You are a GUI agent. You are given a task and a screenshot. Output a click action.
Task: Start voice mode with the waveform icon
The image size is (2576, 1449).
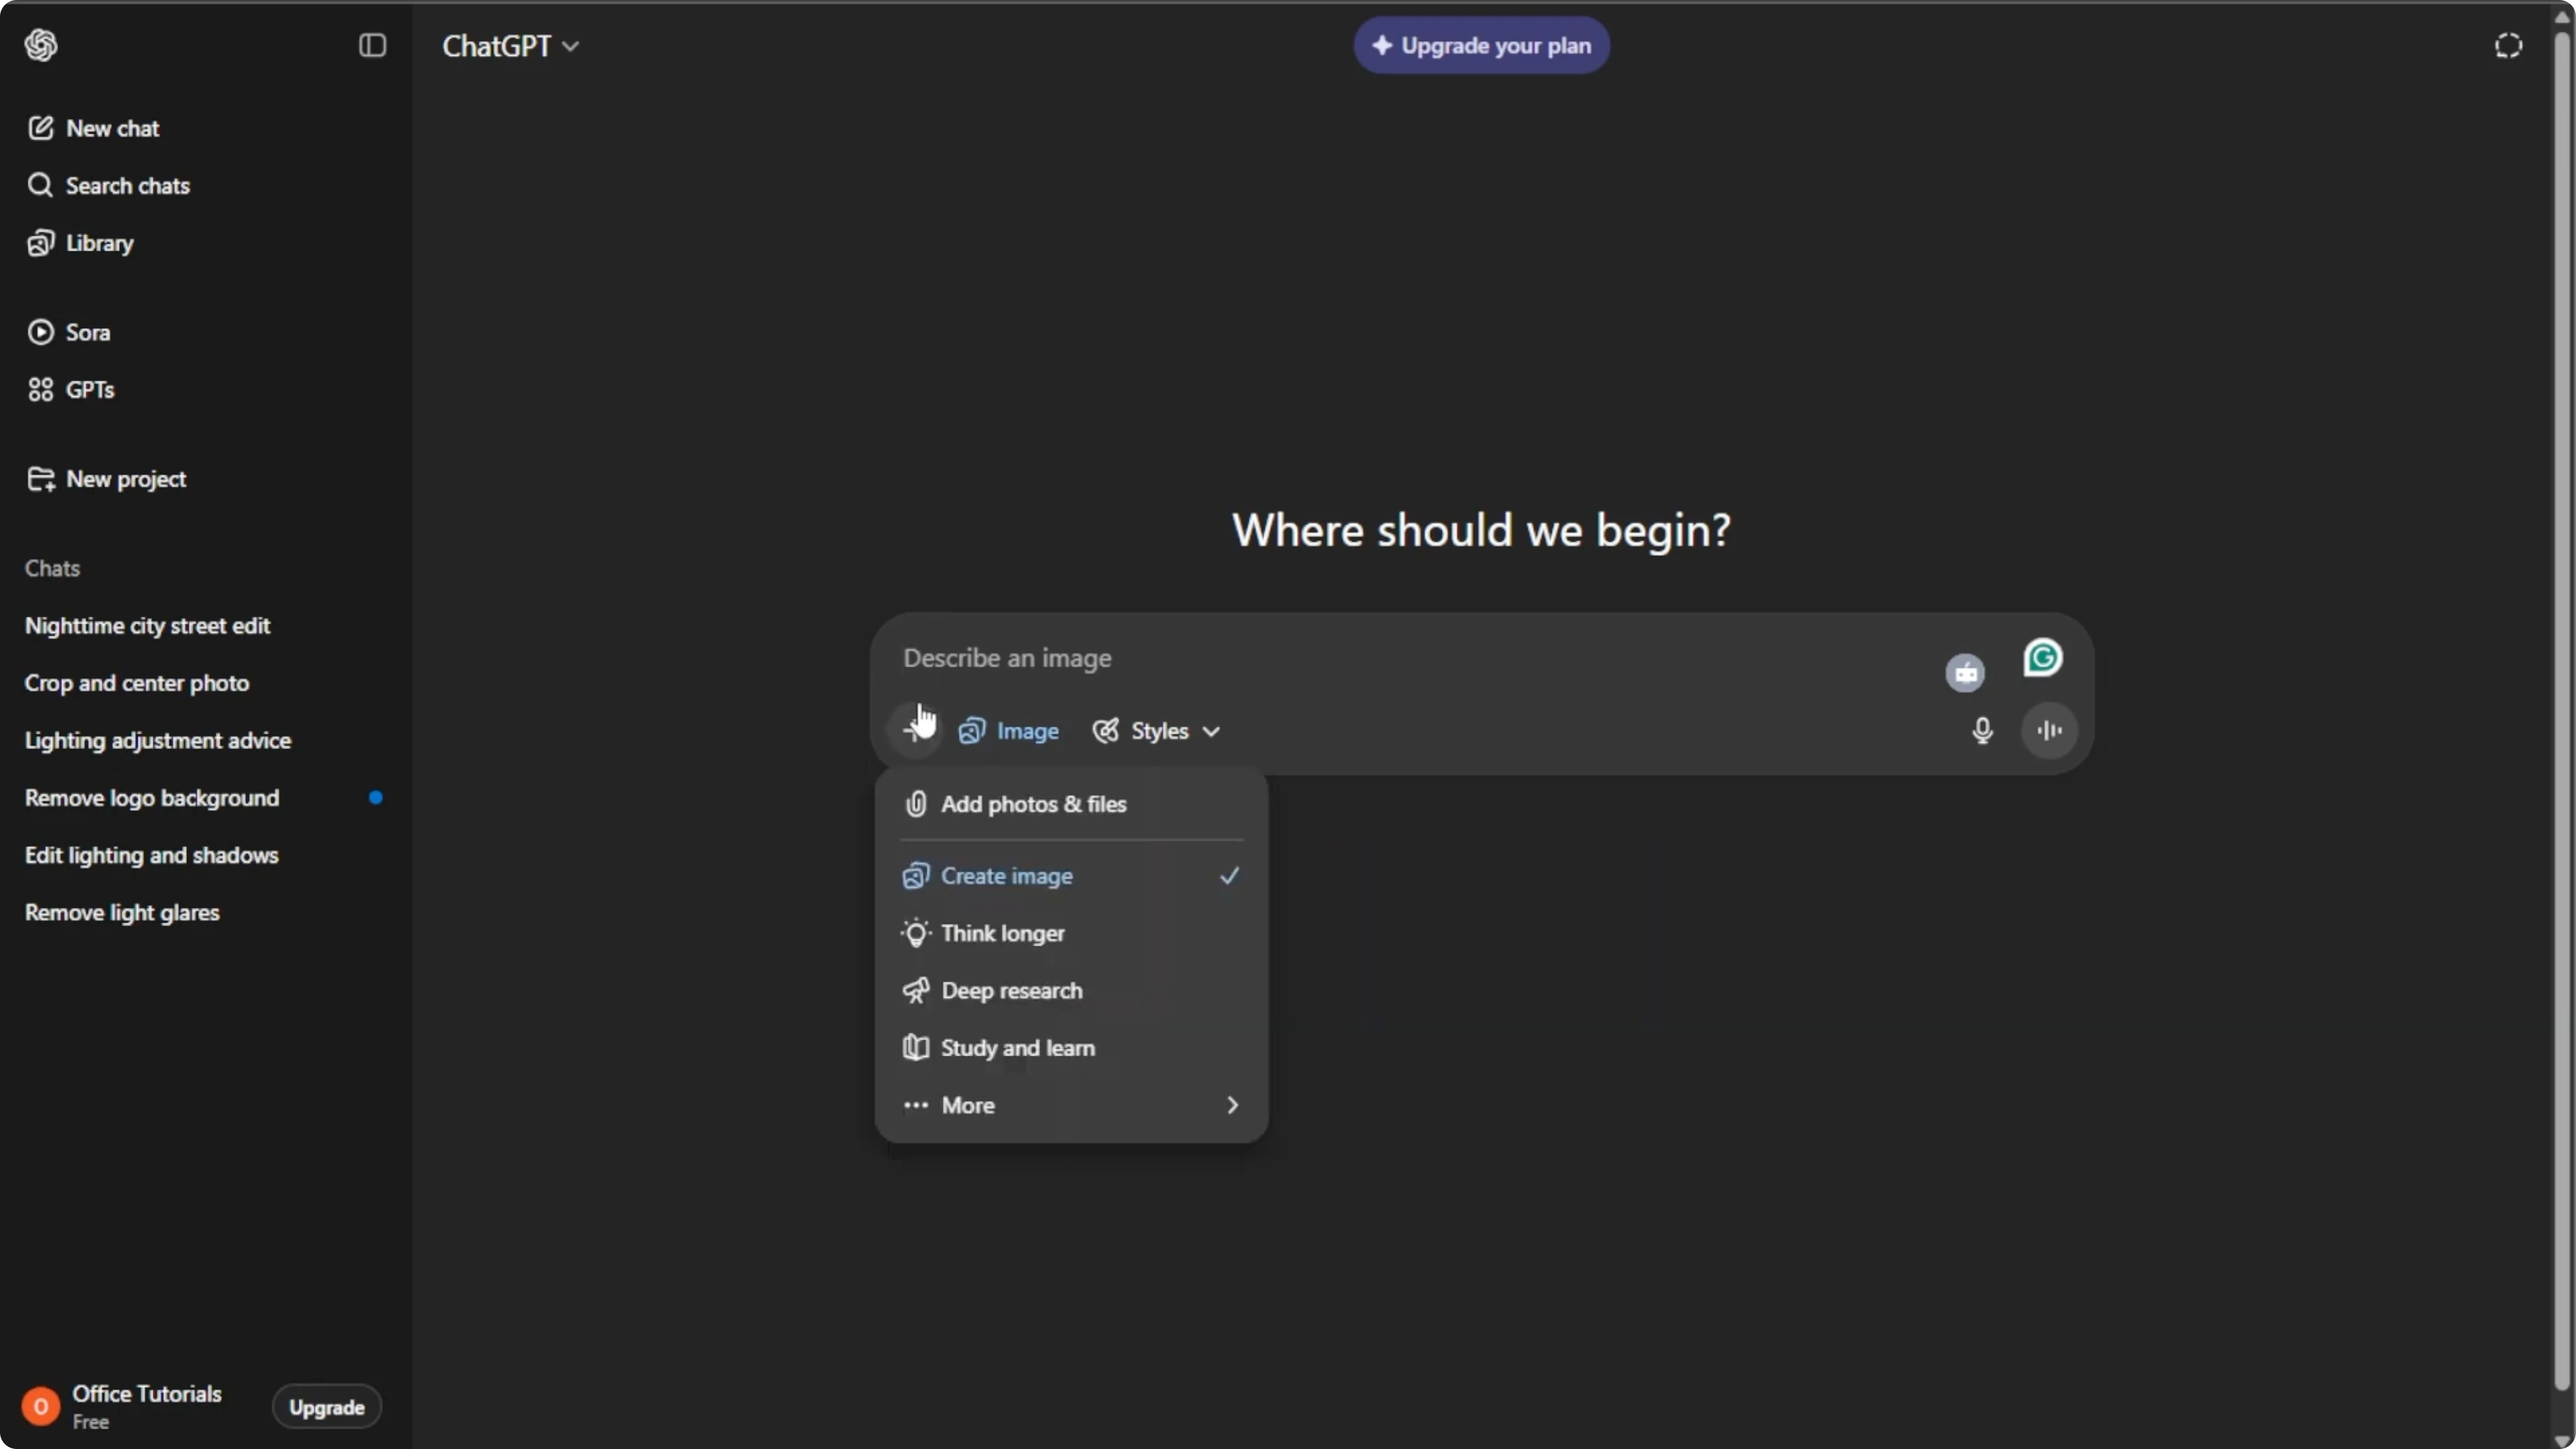[2049, 731]
